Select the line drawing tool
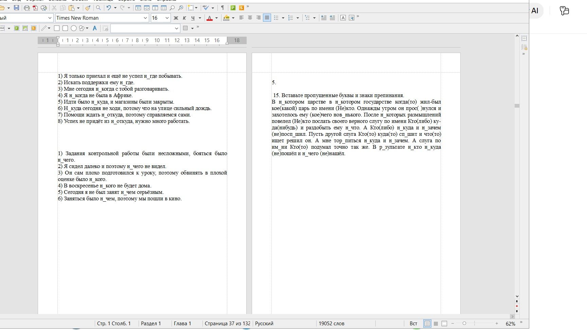Screen dimensions: 587x330 44,28
